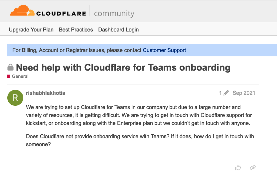
Task: Click the paragraph starting 'Does Cloudflare not provide'
Action: (x=140, y=140)
